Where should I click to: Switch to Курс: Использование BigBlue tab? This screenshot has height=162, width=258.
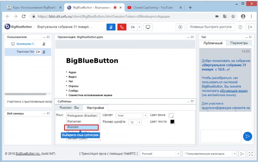tap(34, 8)
